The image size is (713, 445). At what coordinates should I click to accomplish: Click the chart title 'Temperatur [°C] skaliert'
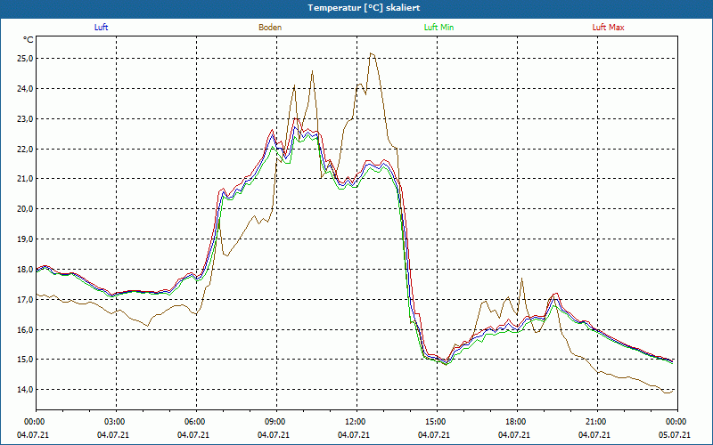click(x=364, y=8)
